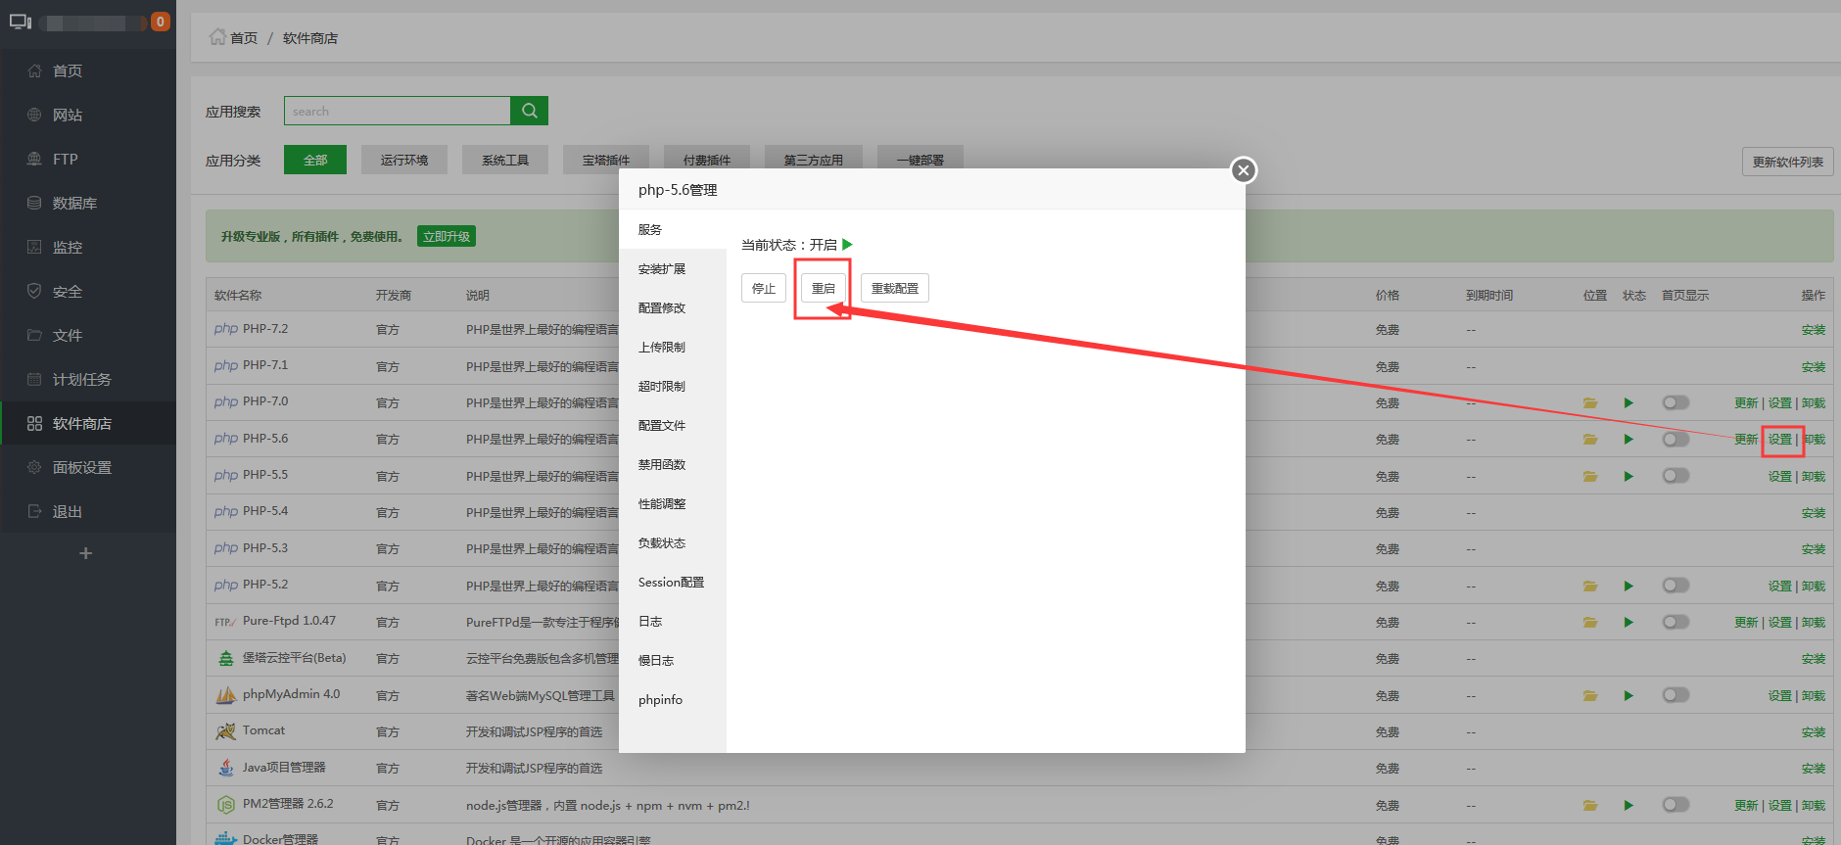
Task: Click the app search input field
Action: [x=398, y=111]
